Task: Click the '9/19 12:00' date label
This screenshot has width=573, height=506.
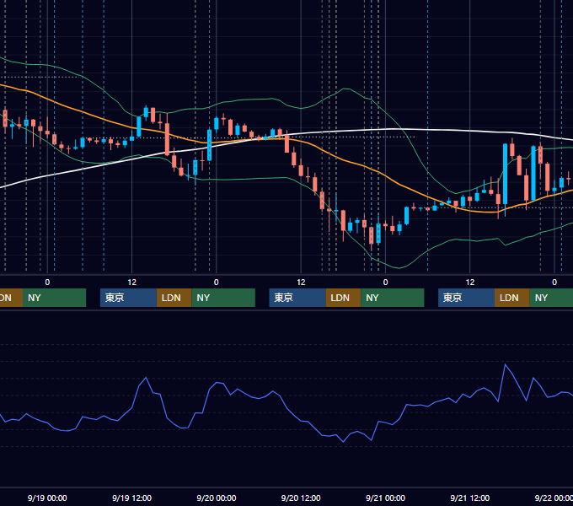Action: (x=131, y=498)
